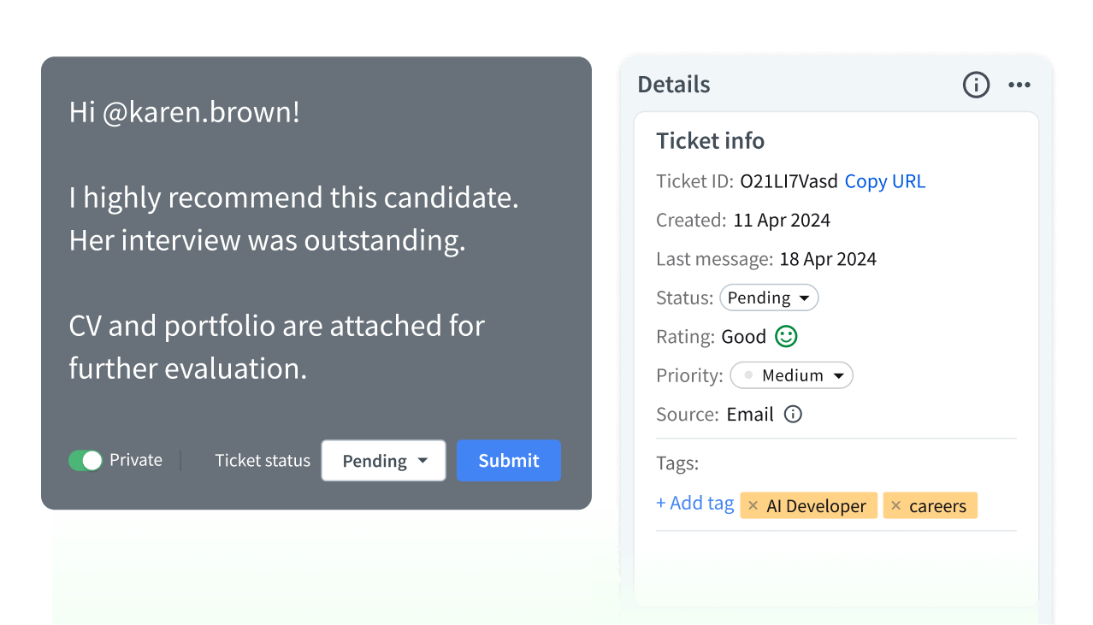1093x625 pixels.
Task: Open the Details info tooltip
Action: coord(976,85)
